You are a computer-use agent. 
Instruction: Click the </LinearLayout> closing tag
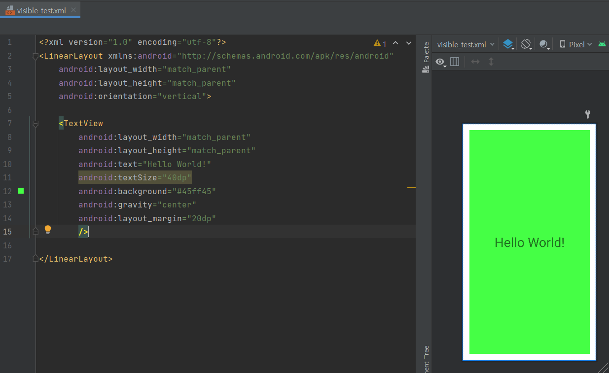pos(76,259)
